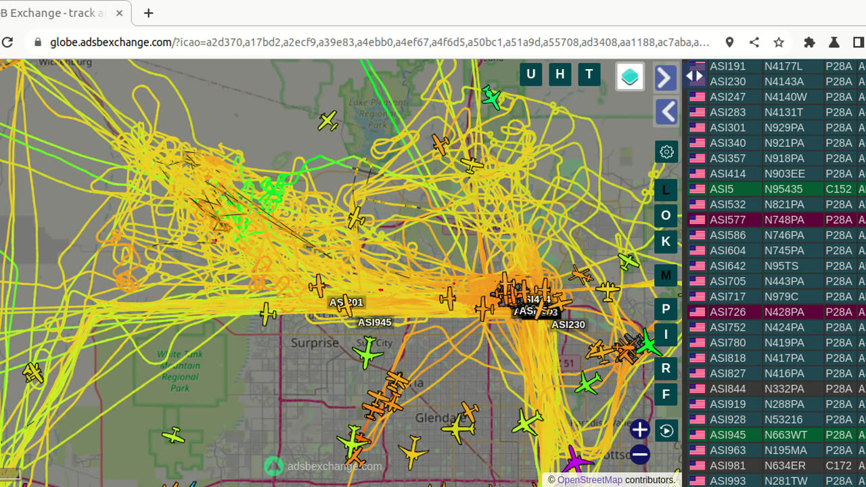This screenshot has width=866, height=487.
Task: Toggle the P map option
Action: pyautogui.click(x=666, y=309)
